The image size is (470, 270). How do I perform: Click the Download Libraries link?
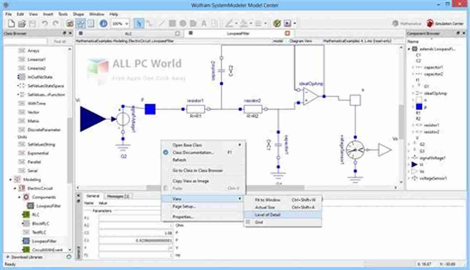click(x=27, y=257)
